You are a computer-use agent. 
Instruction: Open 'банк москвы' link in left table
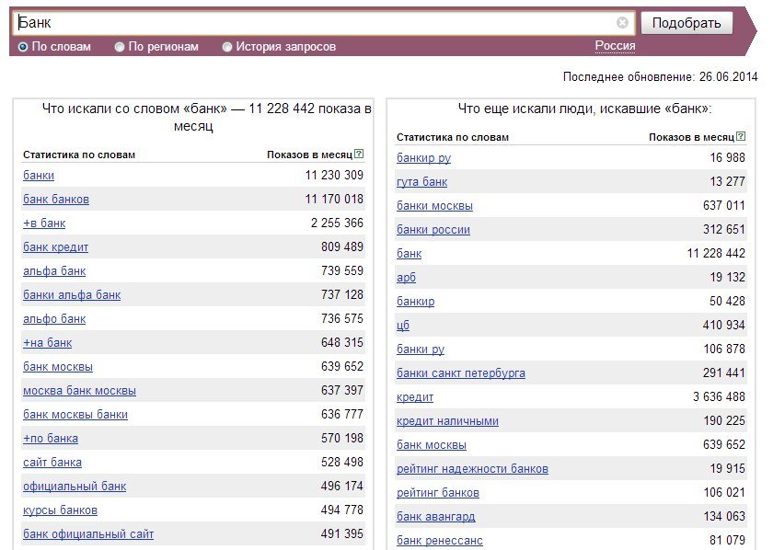click(58, 367)
